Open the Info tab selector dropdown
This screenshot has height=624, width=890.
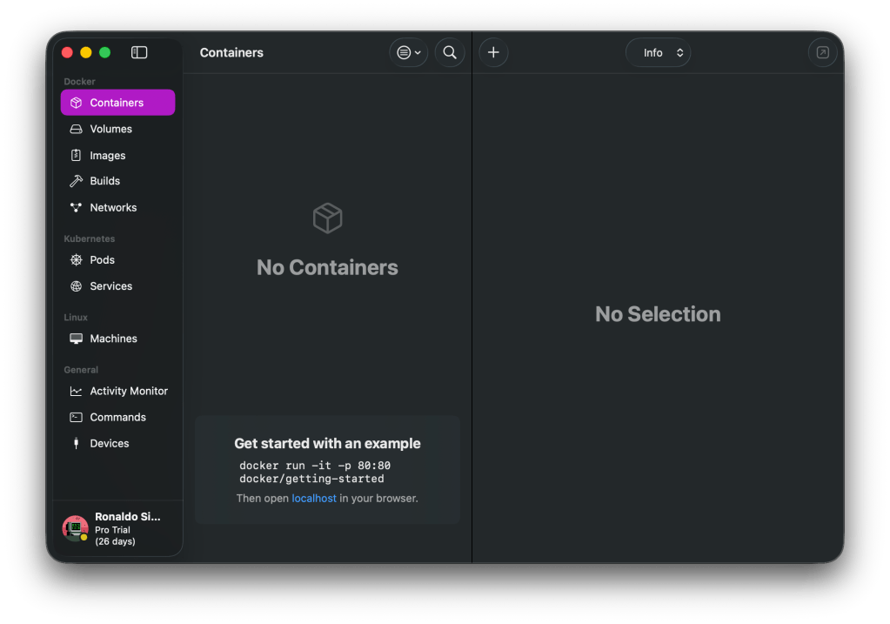point(659,52)
